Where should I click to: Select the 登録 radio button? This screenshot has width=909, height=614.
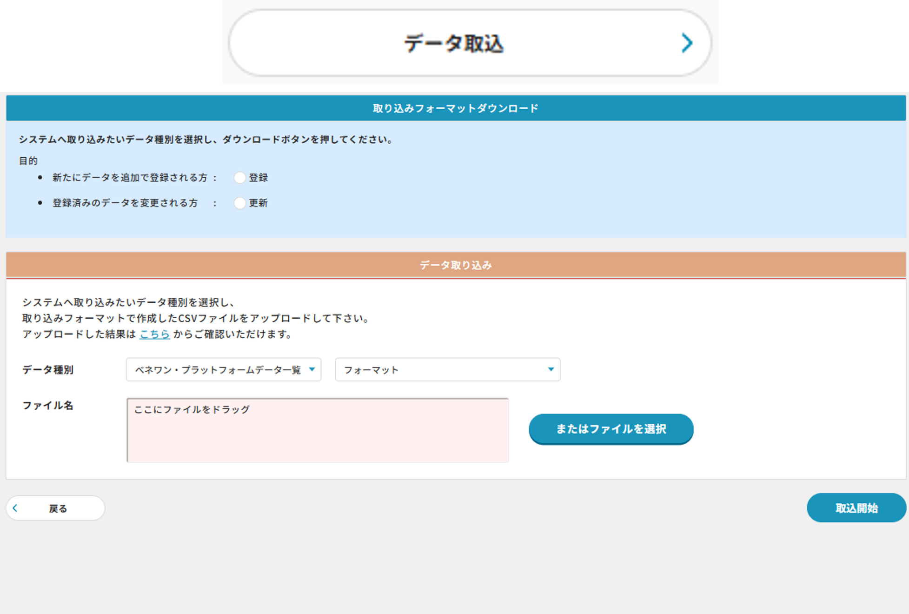[239, 178]
